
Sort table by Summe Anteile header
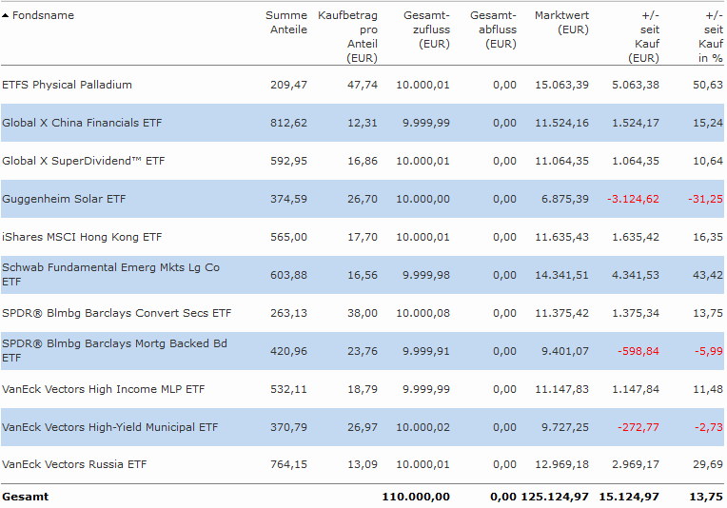click(x=286, y=23)
